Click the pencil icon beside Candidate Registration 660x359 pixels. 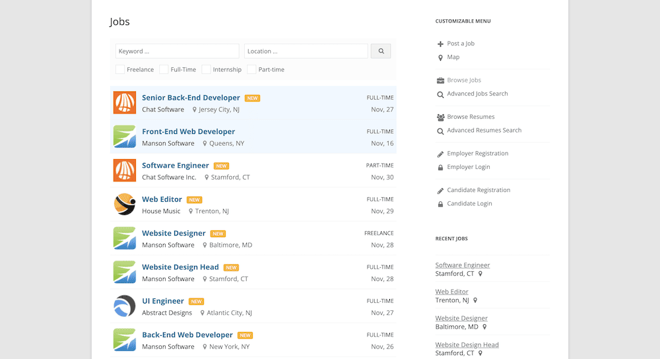(x=440, y=191)
